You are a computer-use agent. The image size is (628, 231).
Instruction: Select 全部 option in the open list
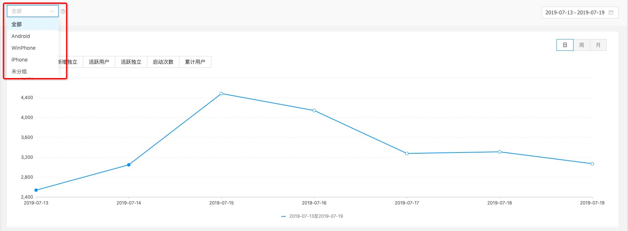[x=33, y=24]
